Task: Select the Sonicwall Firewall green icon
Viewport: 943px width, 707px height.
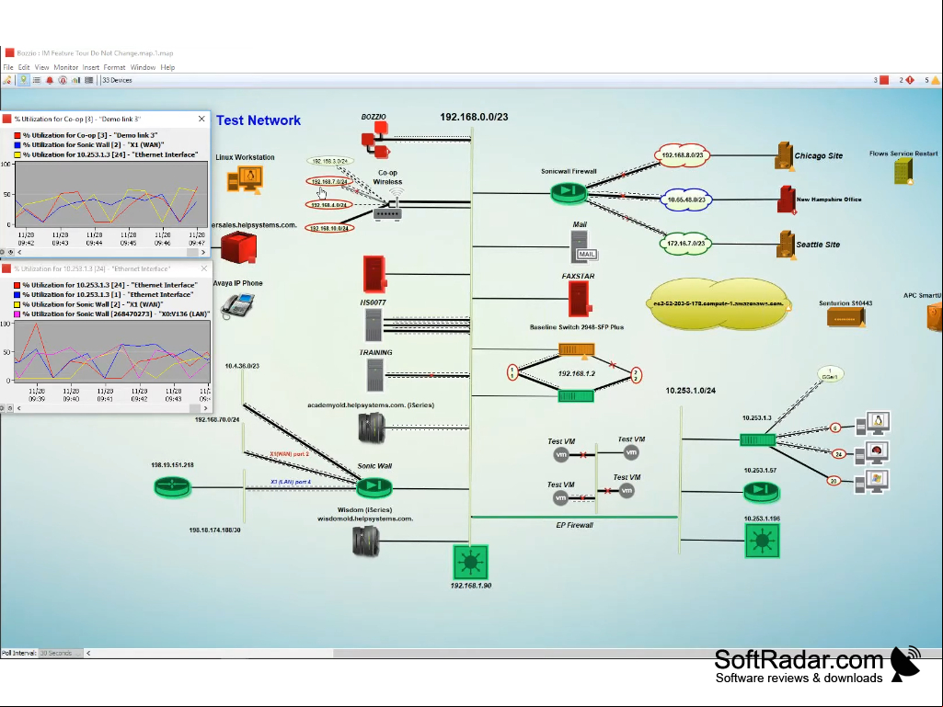Action: click(x=569, y=192)
